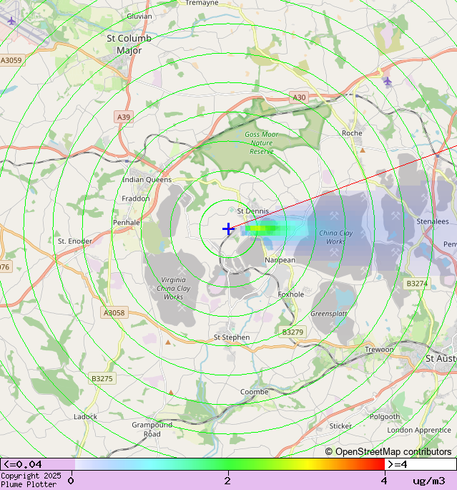Click the B3274 road shield
457x490 pixels.
tap(417, 284)
